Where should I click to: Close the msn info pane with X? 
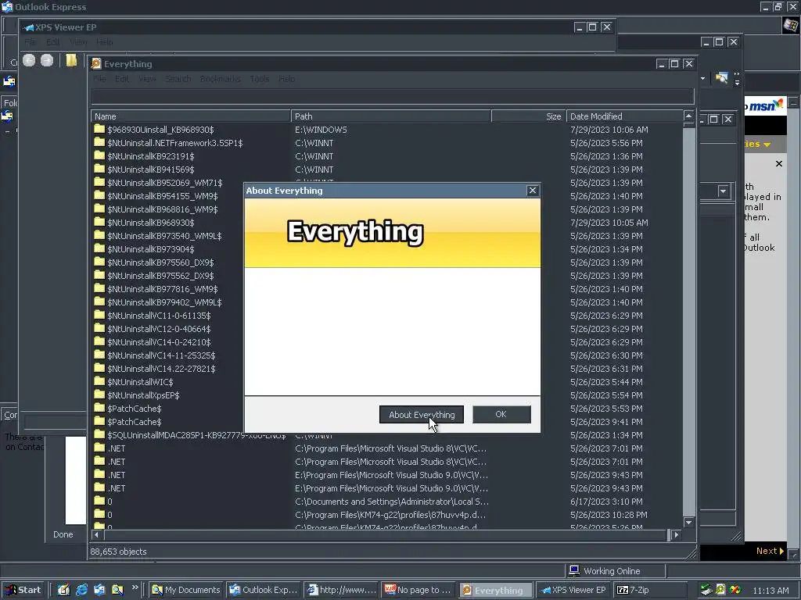[778, 164]
